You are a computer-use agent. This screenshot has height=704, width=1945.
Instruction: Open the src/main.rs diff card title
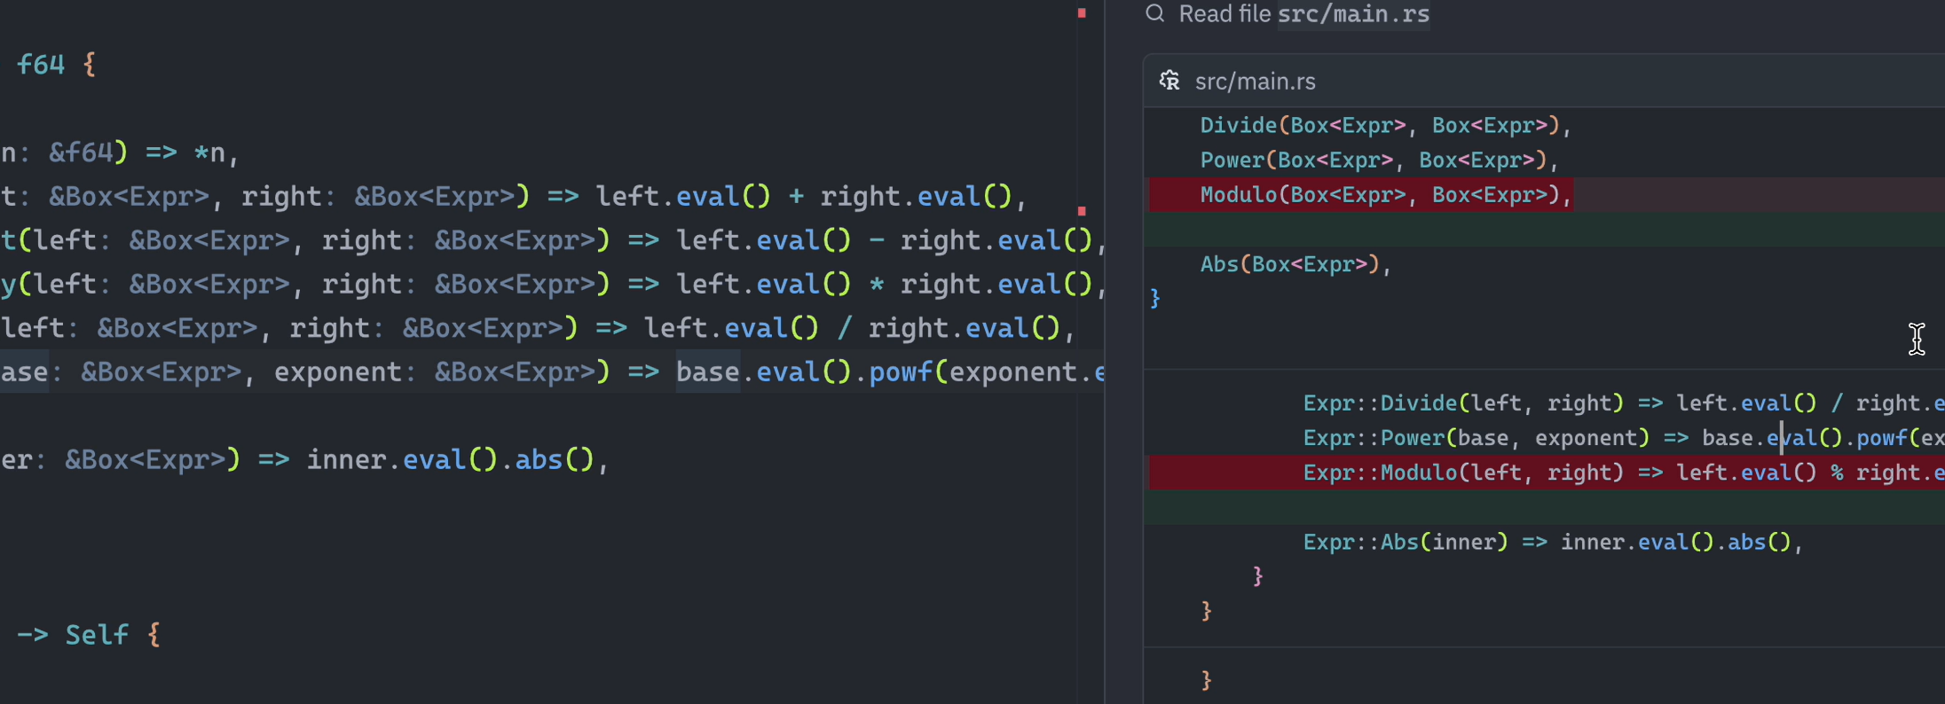tap(1255, 82)
